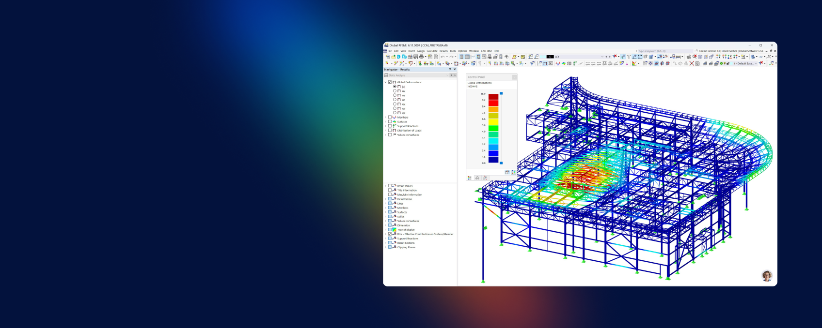The height and width of the screenshot is (328, 822).
Task: Click the next load case arrow
Action: [x=610, y=57]
